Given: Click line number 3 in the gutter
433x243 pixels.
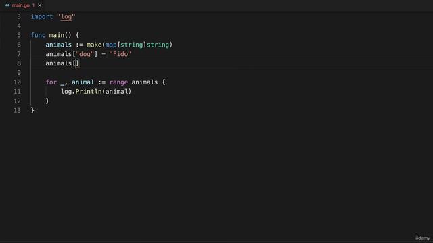Looking at the screenshot, I should point(19,16).
